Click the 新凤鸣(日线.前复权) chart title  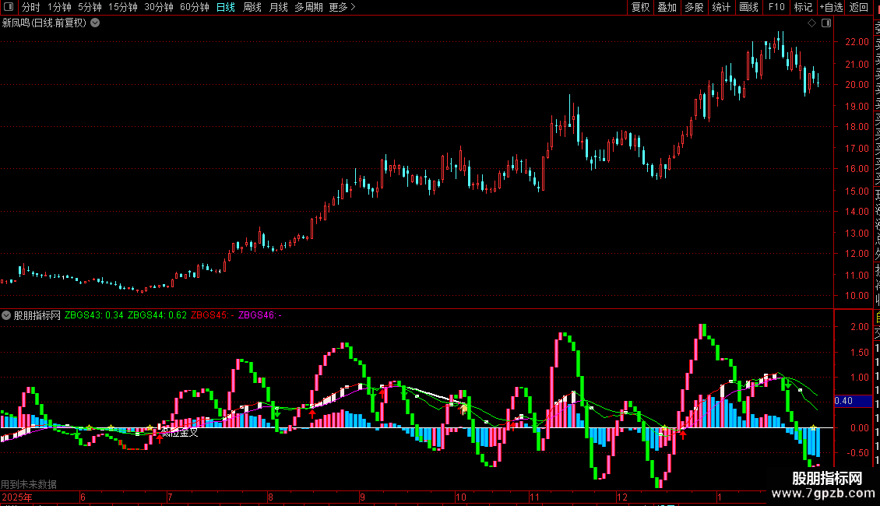point(44,23)
